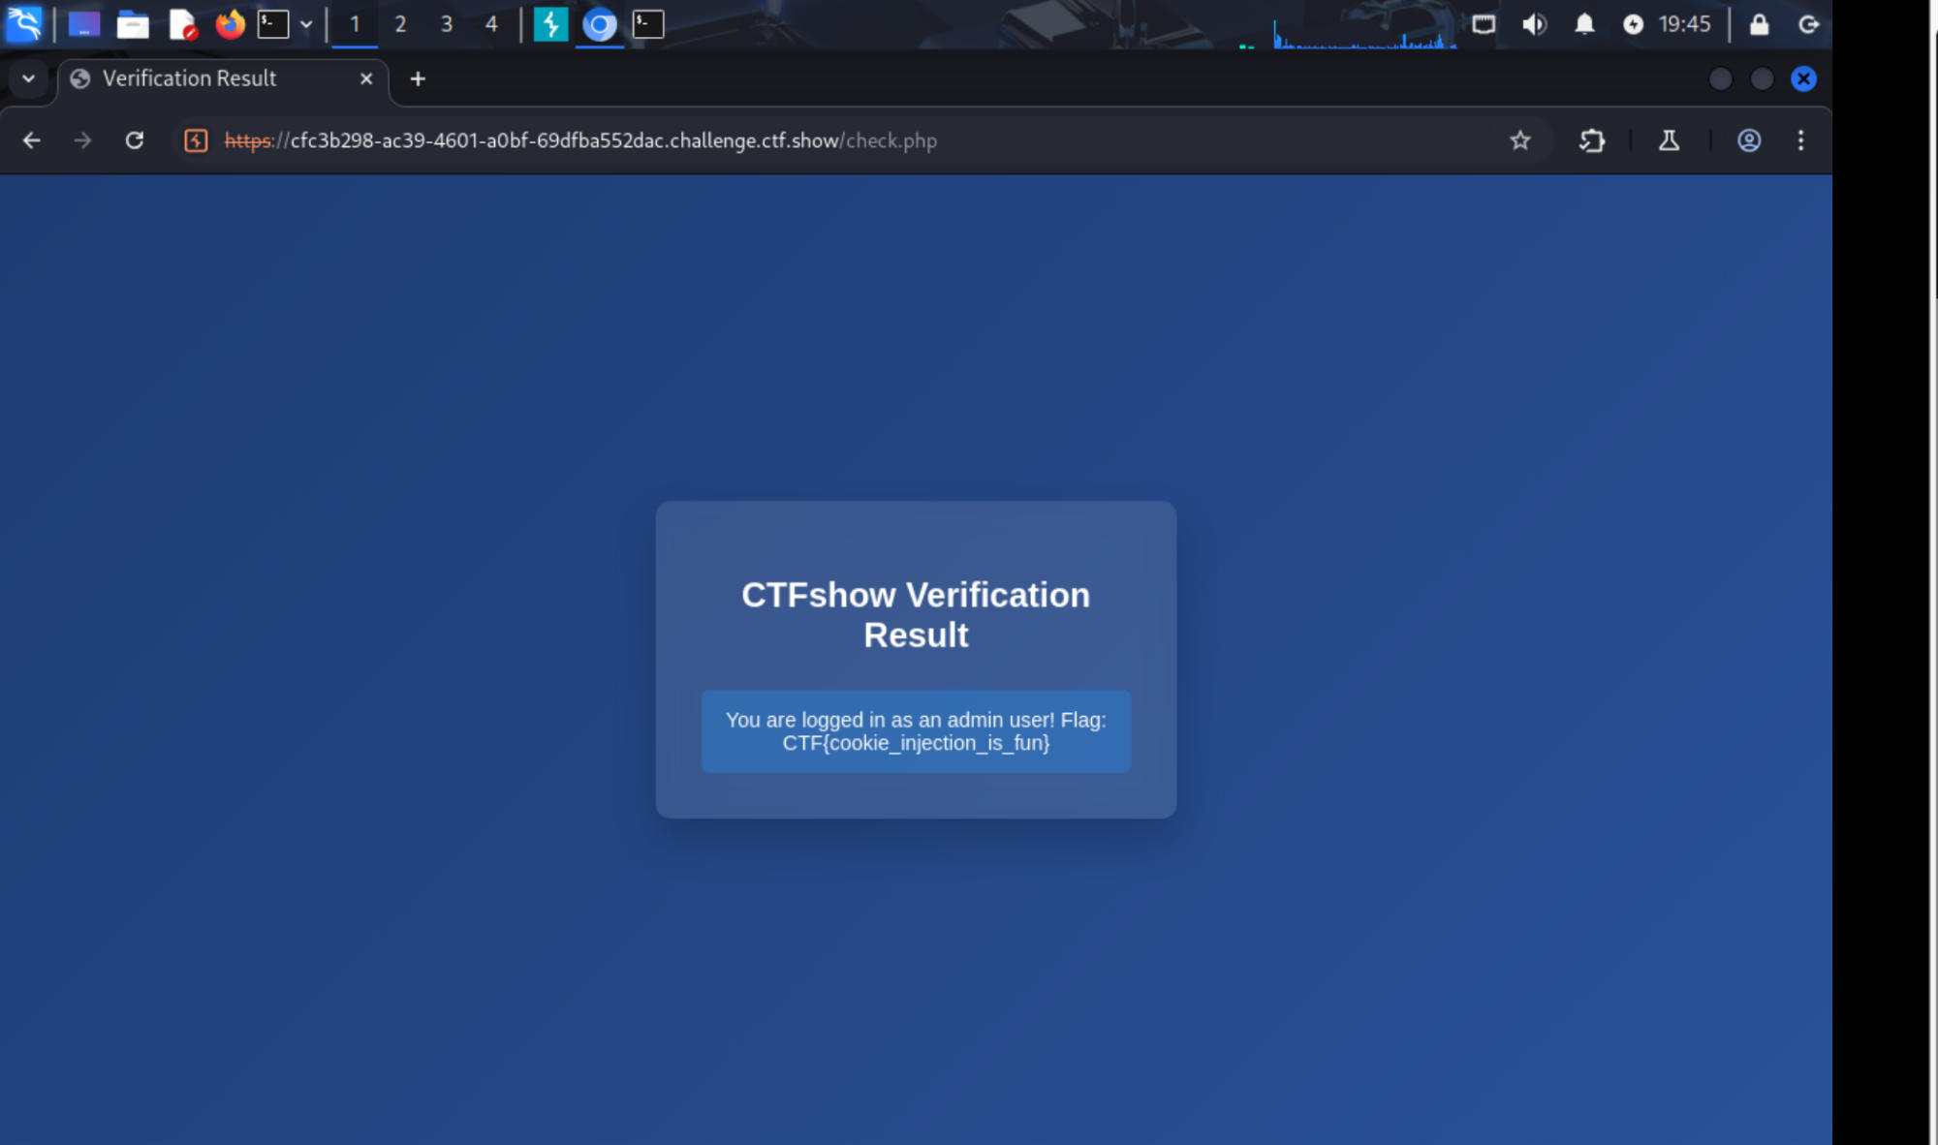The height and width of the screenshot is (1145, 1938).
Task: Expand the tab search dropdown arrow
Action: coord(28,78)
